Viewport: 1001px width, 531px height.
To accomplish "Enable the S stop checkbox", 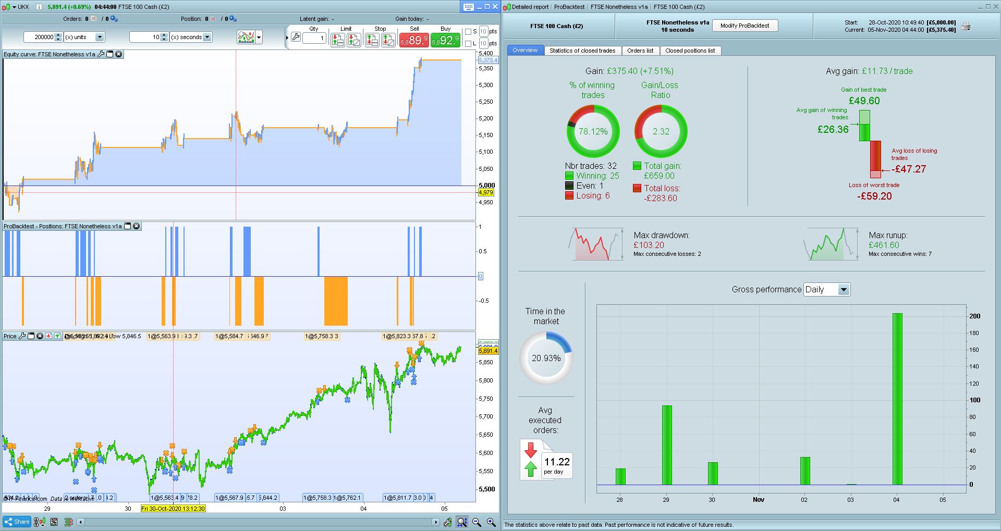I will (x=468, y=32).
